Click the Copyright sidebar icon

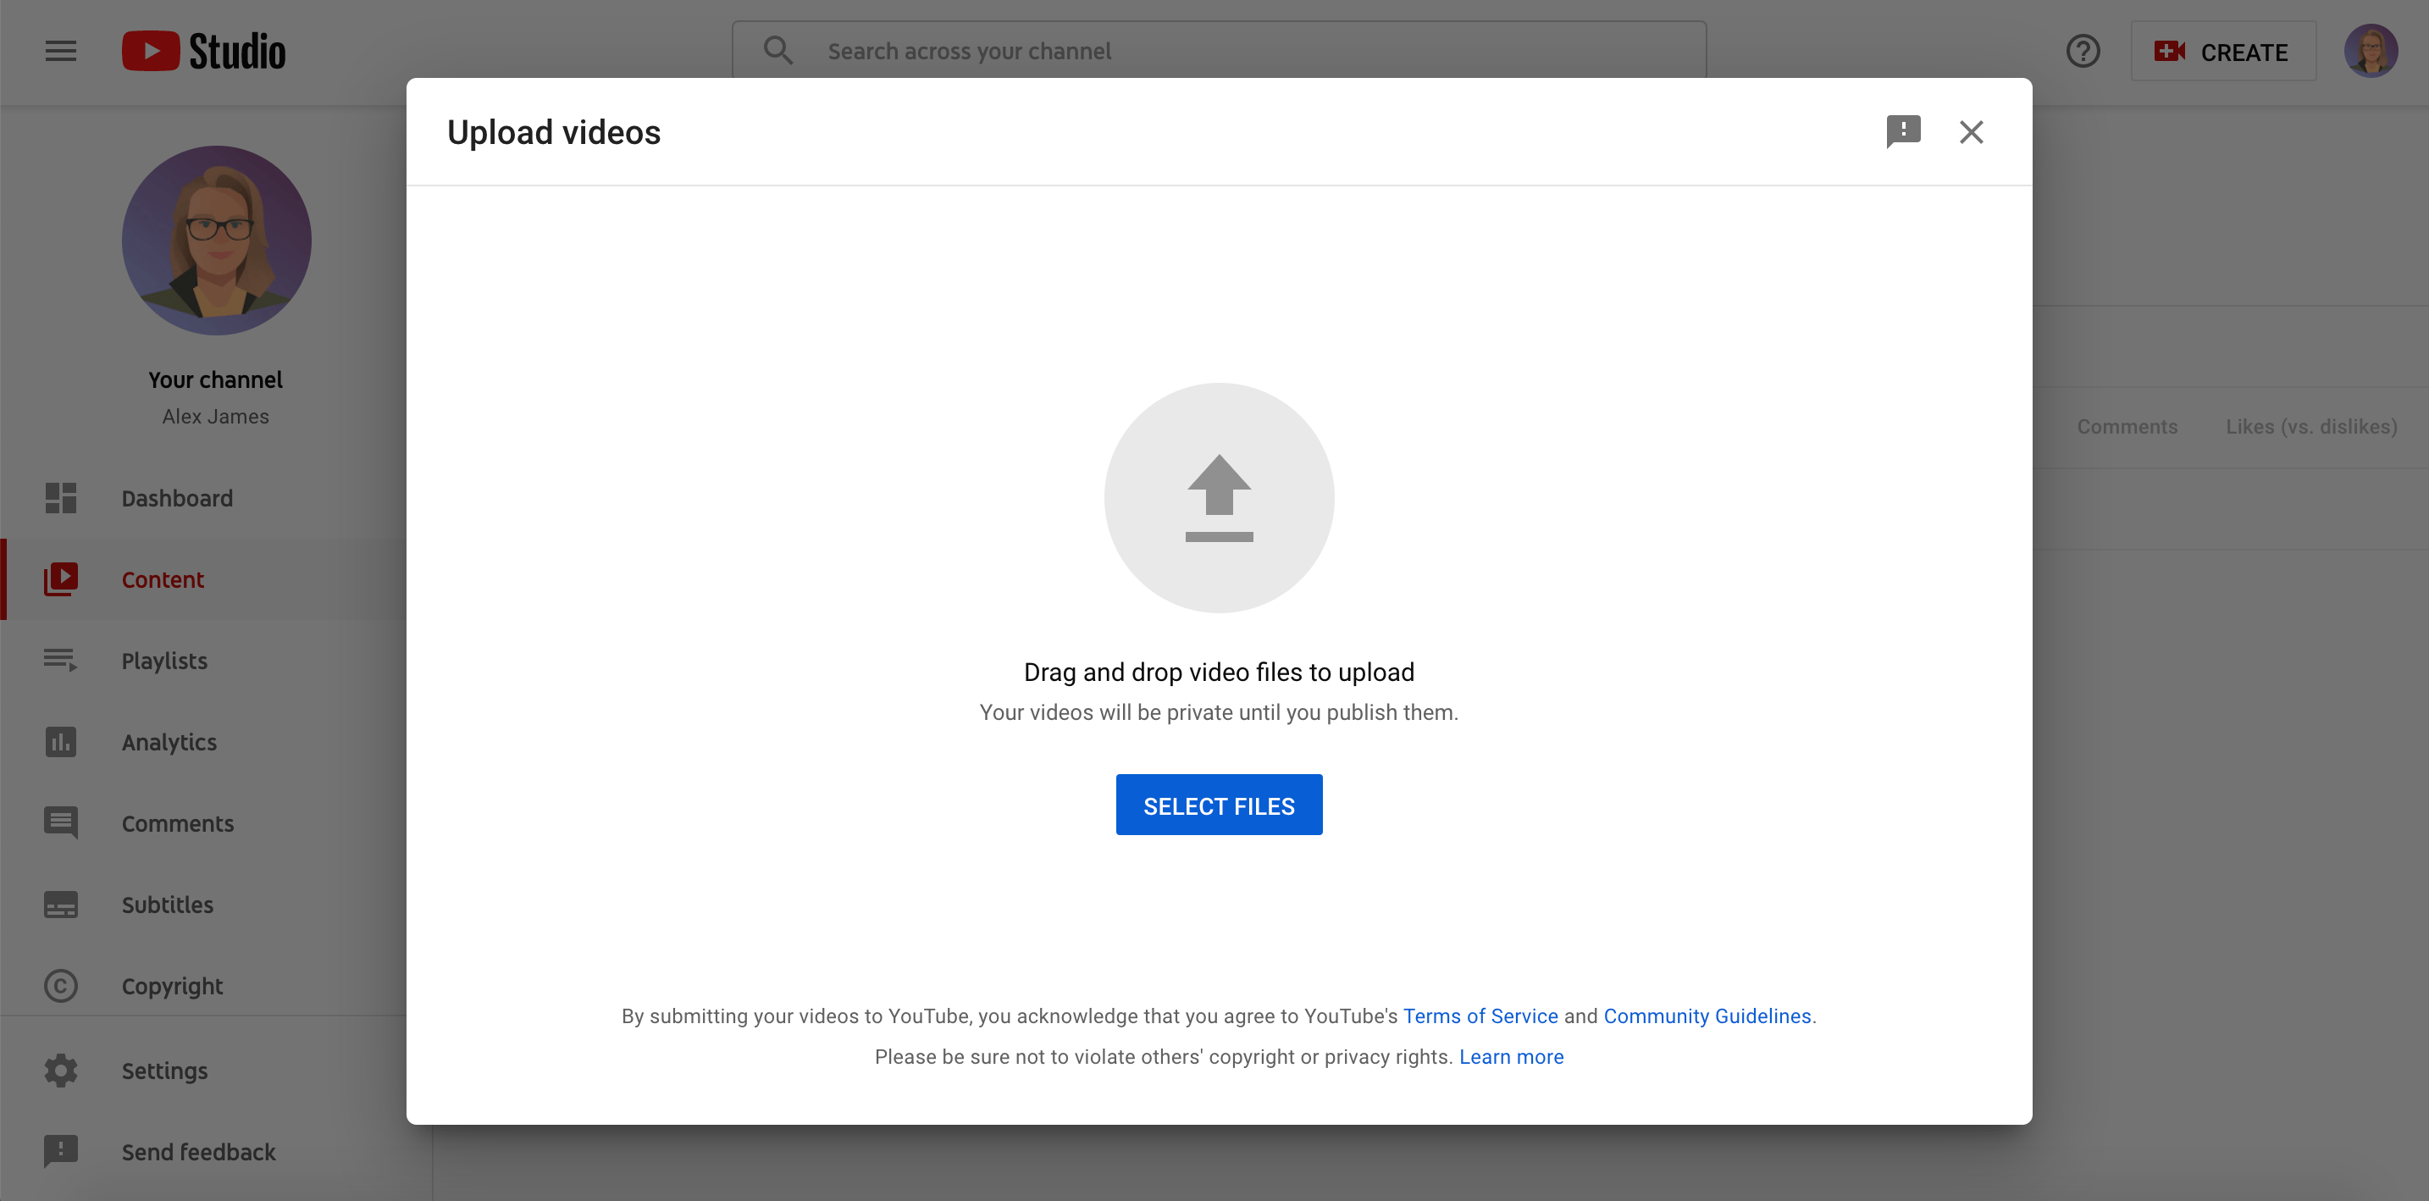click(x=60, y=986)
